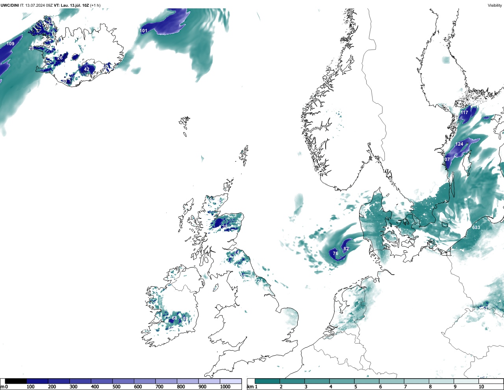Screen dimensions: 504x390
Task: Click the '117' value over eastern Sweden
Action: [x=465, y=113]
